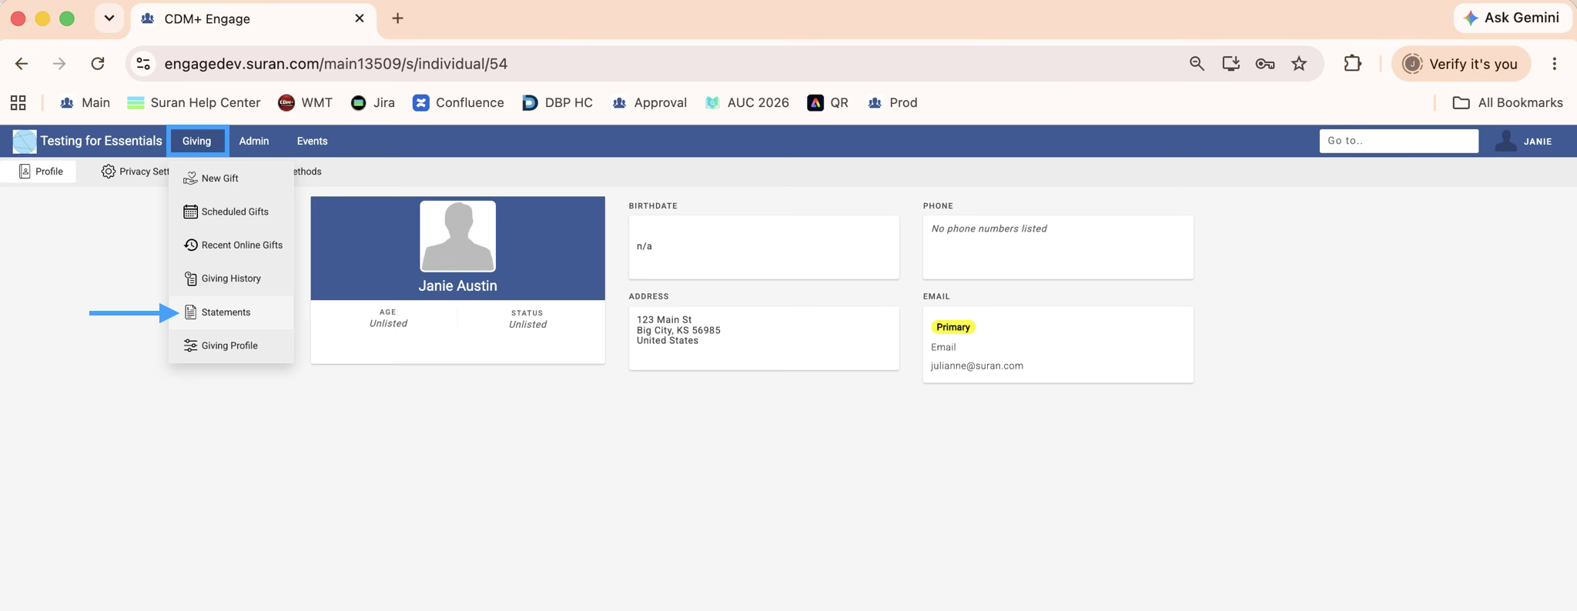The width and height of the screenshot is (1577, 611).
Task: Click the install app icon in address bar
Action: (x=1230, y=64)
